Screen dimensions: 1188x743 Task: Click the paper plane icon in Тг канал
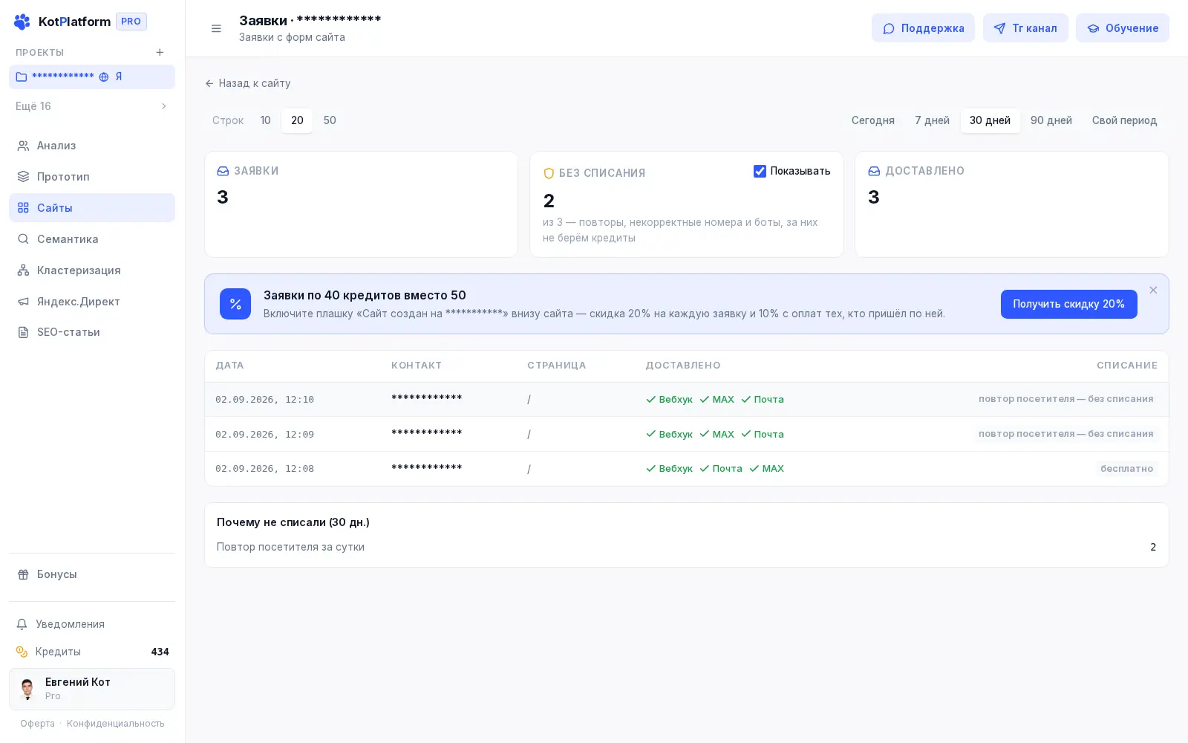coord(999,28)
